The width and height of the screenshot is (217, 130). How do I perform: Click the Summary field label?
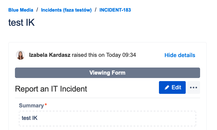pos(31,106)
